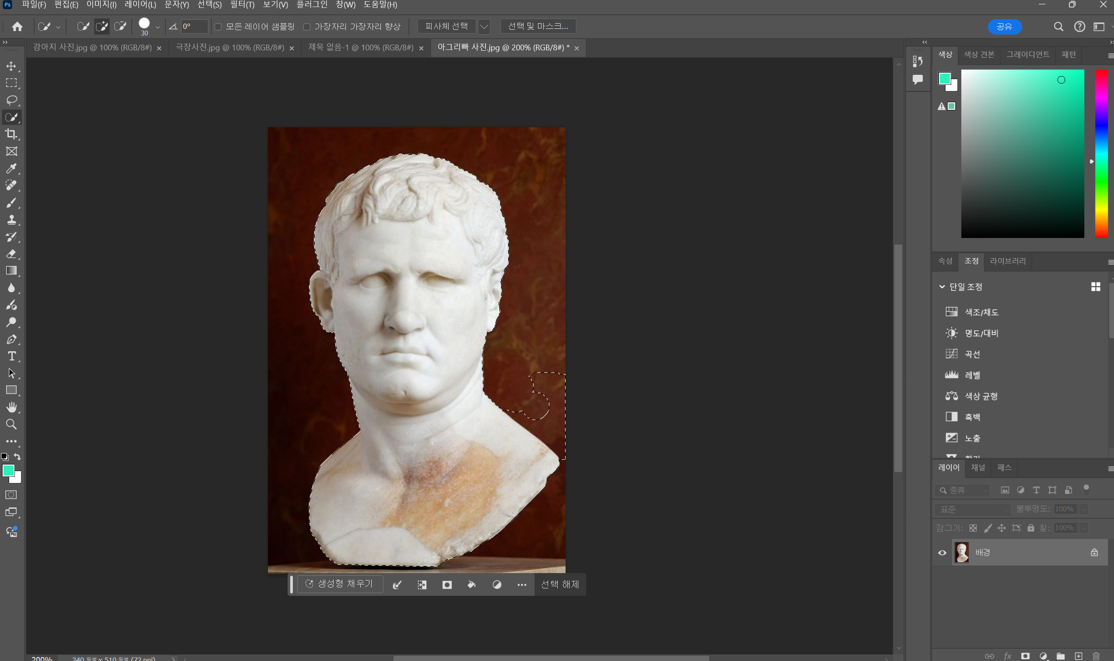Collapse the 단일 조정 section
This screenshot has width=1114, height=661.
(942, 287)
